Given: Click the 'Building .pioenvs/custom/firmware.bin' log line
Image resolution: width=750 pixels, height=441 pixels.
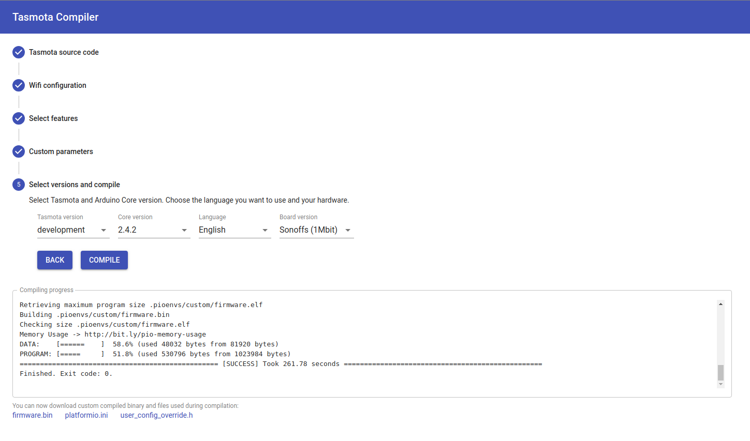Looking at the screenshot, I should coord(95,315).
